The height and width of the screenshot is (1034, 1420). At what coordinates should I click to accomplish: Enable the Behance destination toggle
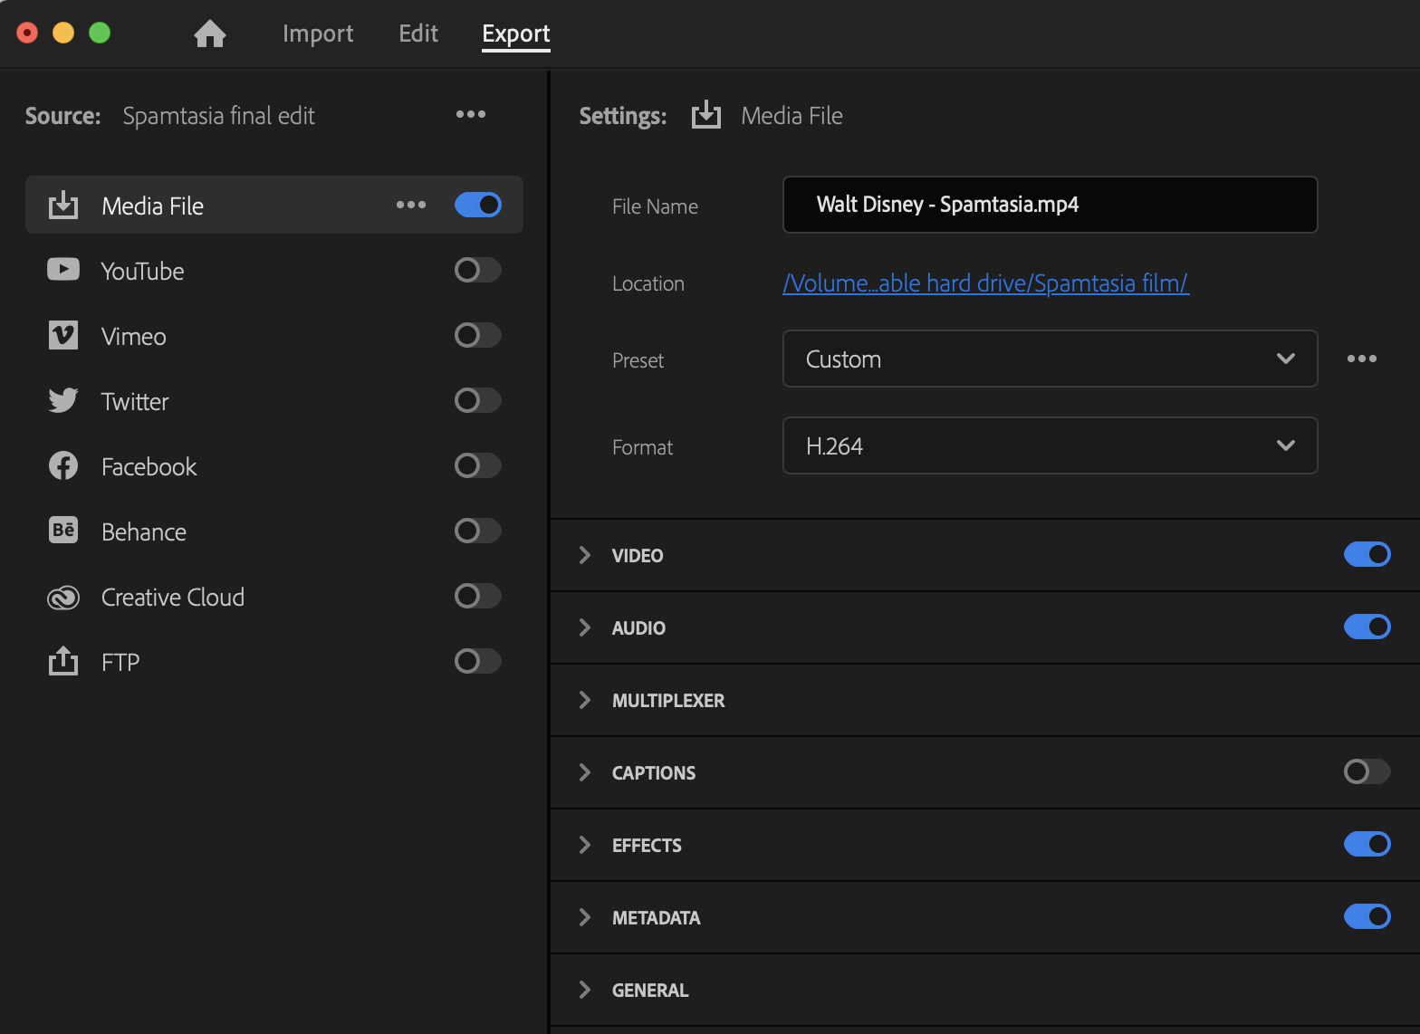coord(478,531)
